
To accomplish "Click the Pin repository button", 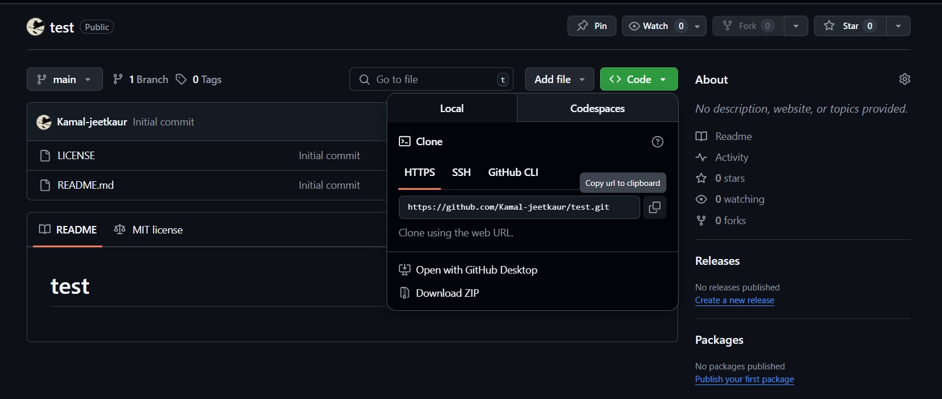I will (592, 26).
